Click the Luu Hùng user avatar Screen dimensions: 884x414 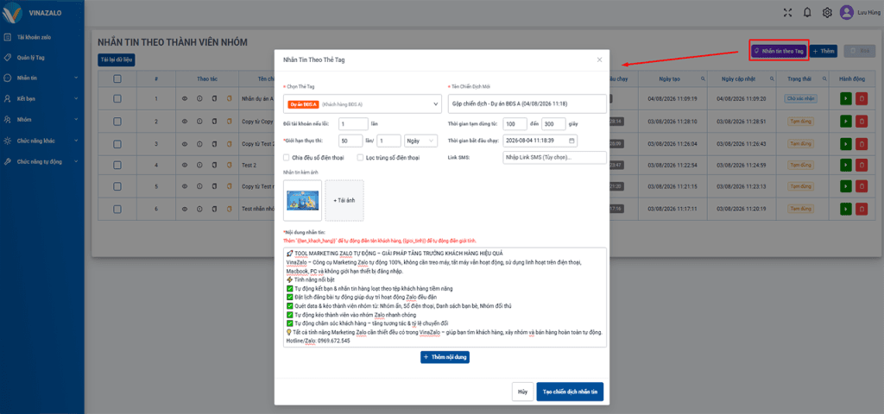point(846,12)
